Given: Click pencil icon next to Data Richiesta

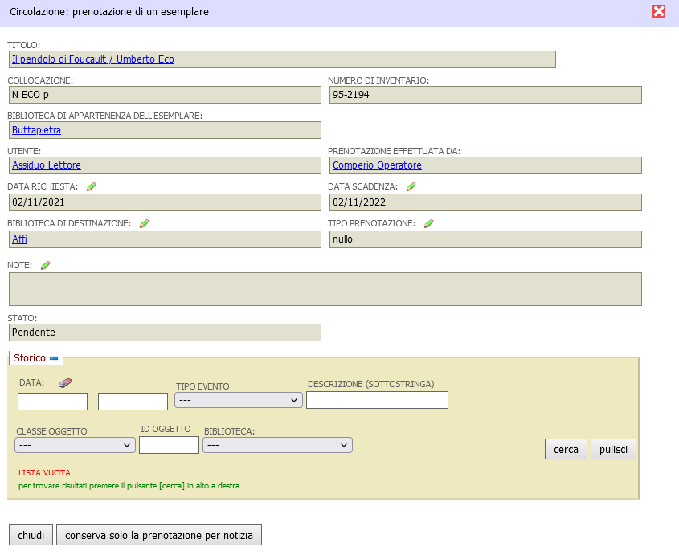Looking at the screenshot, I should tap(91, 186).
